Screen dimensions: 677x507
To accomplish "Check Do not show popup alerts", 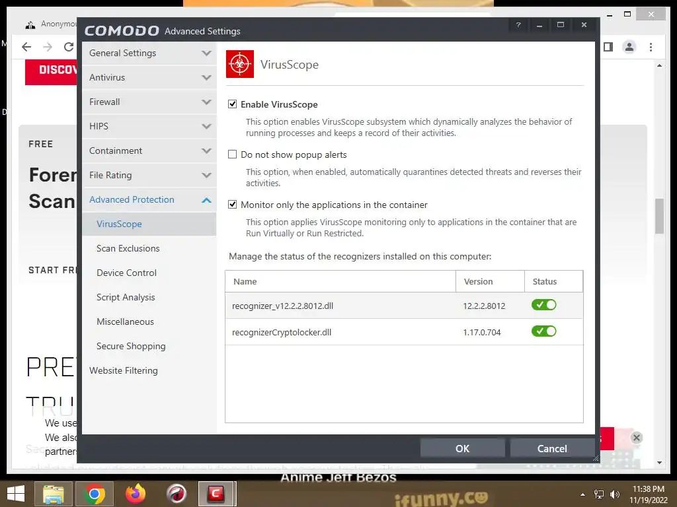I will point(232,154).
